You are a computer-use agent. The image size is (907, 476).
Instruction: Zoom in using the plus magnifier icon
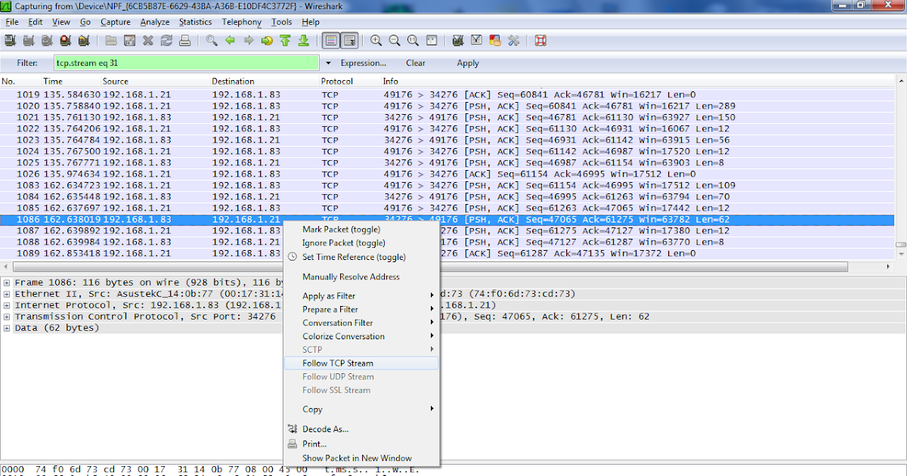click(x=376, y=41)
